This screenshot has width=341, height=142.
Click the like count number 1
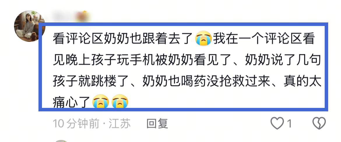(289, 124)
